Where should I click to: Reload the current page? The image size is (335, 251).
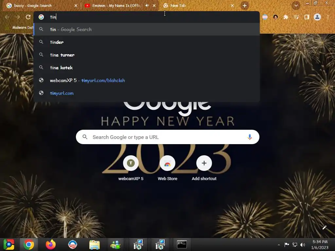[x=28, y=17]
